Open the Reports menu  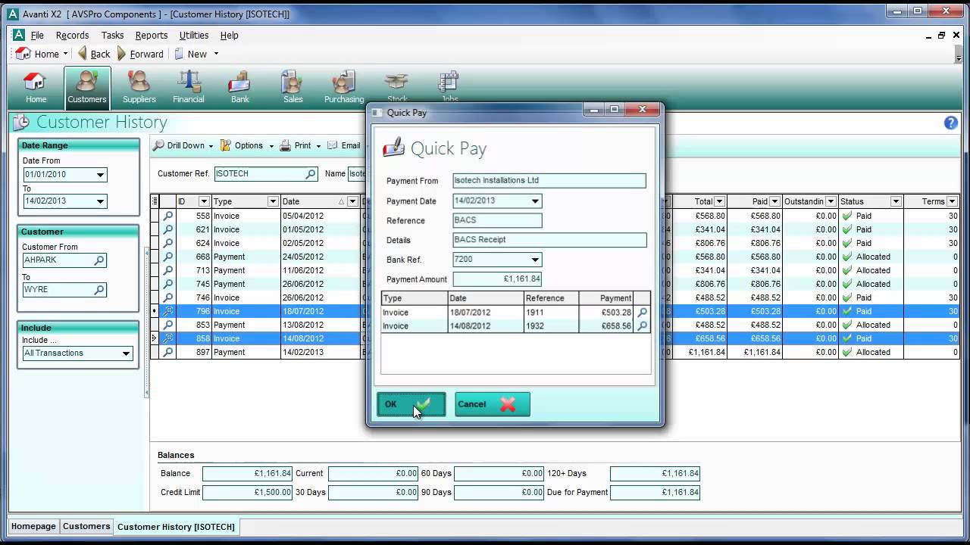click(x=152, y=35)
